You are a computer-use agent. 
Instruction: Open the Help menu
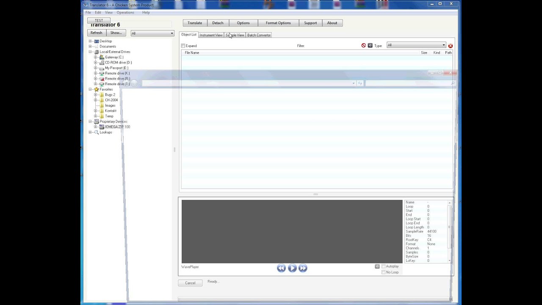click(146, 13)
